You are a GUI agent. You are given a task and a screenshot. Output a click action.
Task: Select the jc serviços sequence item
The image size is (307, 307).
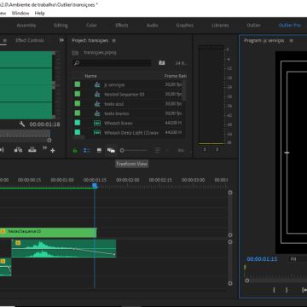pos(114,84)
